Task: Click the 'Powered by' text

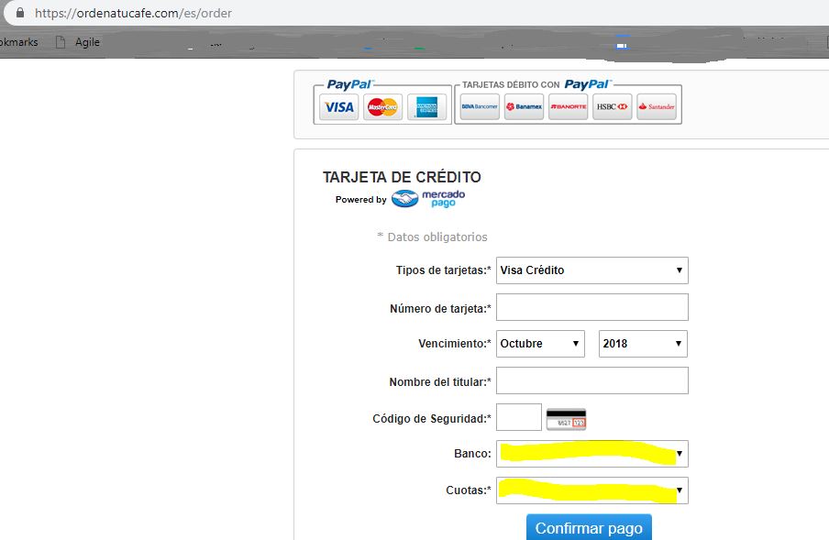Action: tap(361, 200)
